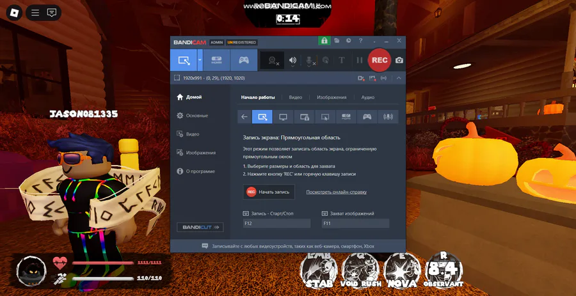The image size is (576, 296).
Task: Open the BANDICUT button
Action: coord(200,227)
